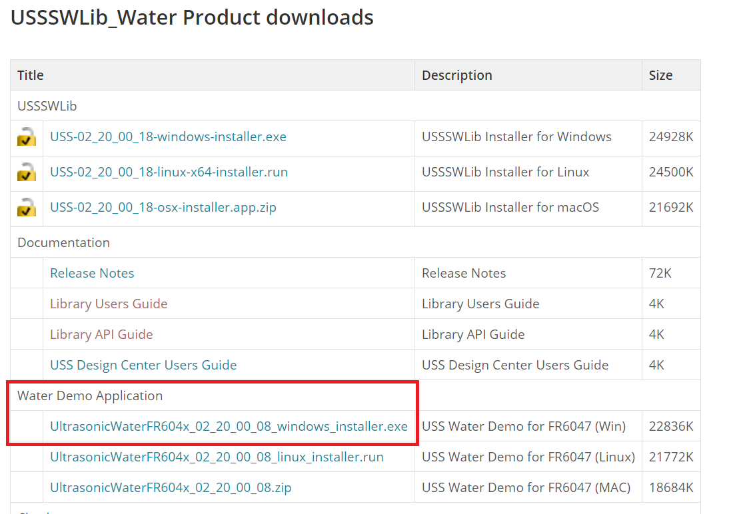The width and height of the screenshot is (729, 514).
Task: Select the USSSWLib section row
Action: (355, 106)
